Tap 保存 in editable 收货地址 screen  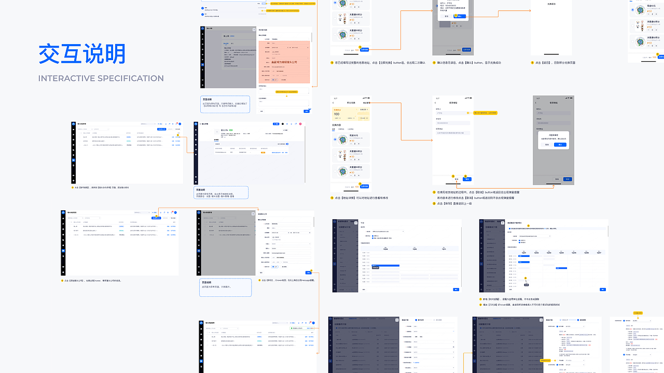pos(467,179)
